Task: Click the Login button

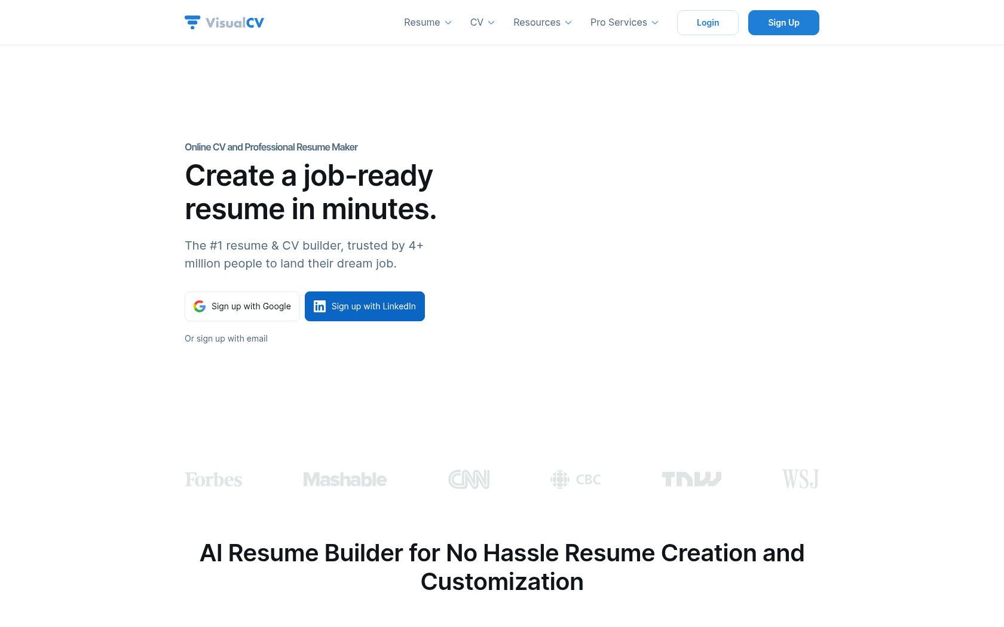Action: tap(708, 23)
